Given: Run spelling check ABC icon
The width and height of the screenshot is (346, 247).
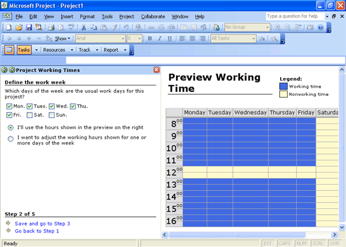Looking at the screenshot, I should pos(72,27).
